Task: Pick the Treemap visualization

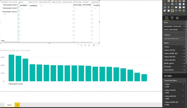Action: click(x=180, y=4)
